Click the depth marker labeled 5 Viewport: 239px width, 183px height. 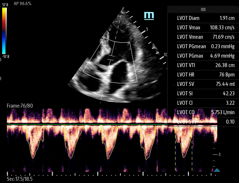point(147,29)
